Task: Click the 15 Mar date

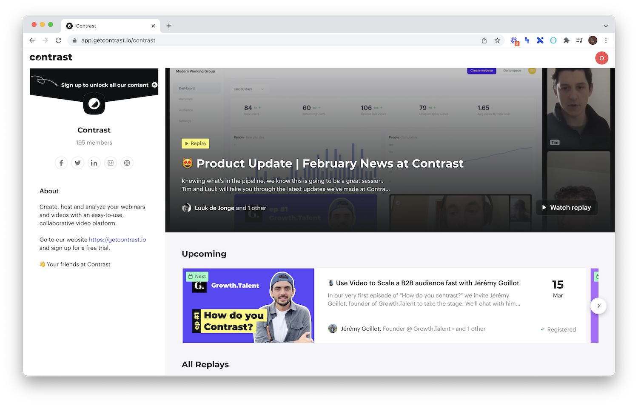Action: tap(558, 289)
